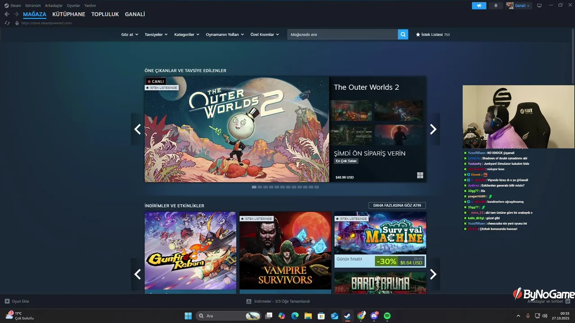This screenshot has width=575, height=323.
Task: Reload the store page
Action: click(x=7, y=23)
